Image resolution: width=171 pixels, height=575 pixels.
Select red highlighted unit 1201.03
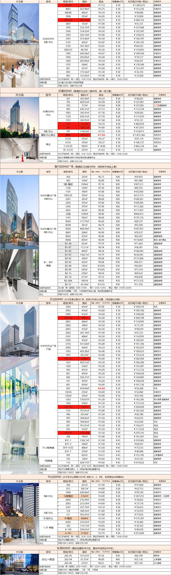coord(68,407)
